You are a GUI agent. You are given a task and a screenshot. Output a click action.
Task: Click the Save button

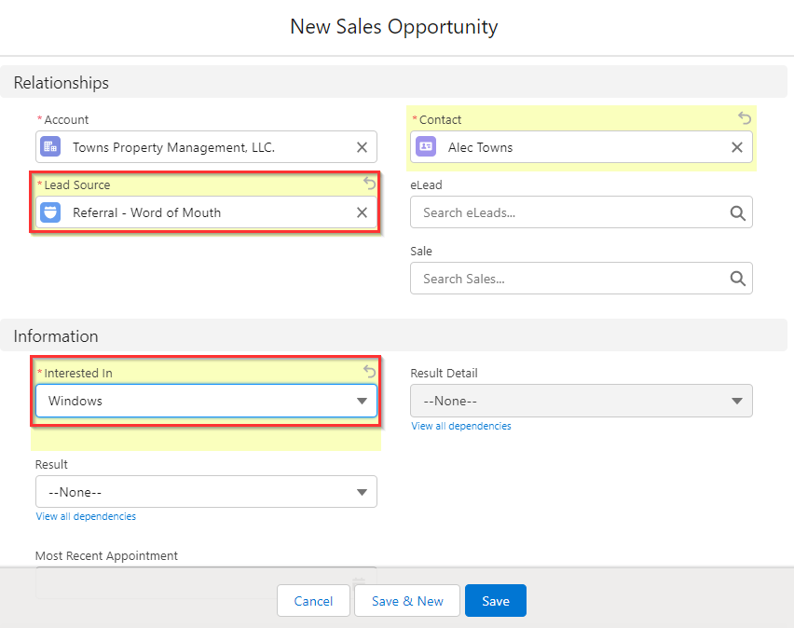tap(495, 600)
